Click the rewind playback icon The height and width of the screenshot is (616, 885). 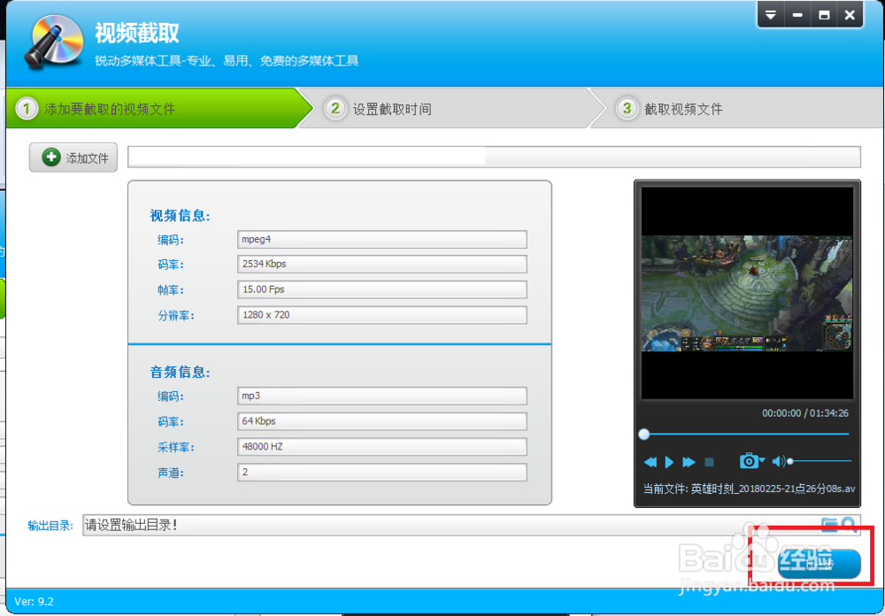(x=650, y=462)
